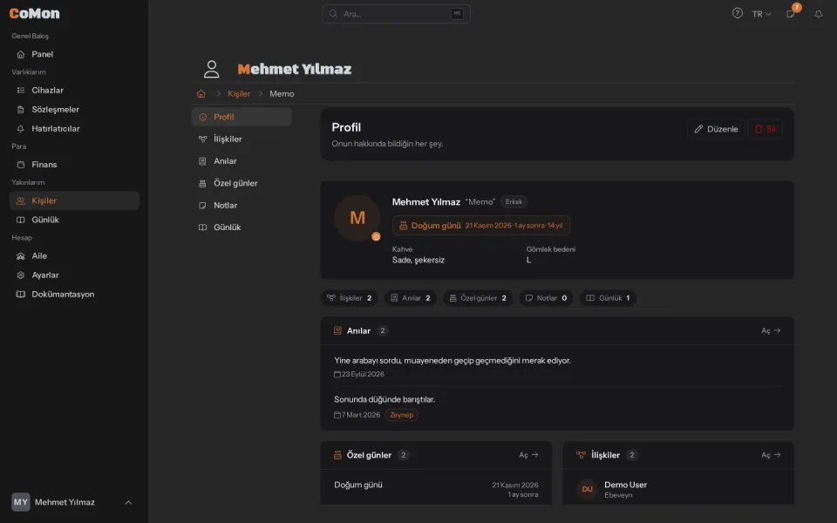This screenshot has width=837, height=523.
Task: Click the Notlar 0 summary chip
Action: click(x=546, y=298)
